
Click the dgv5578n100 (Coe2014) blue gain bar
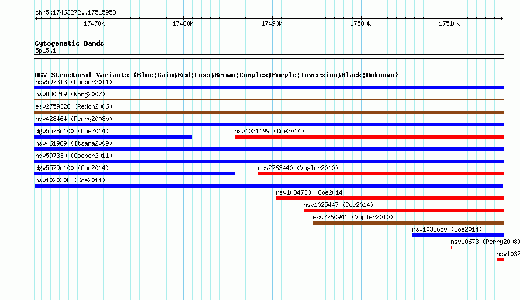[113, 137]
